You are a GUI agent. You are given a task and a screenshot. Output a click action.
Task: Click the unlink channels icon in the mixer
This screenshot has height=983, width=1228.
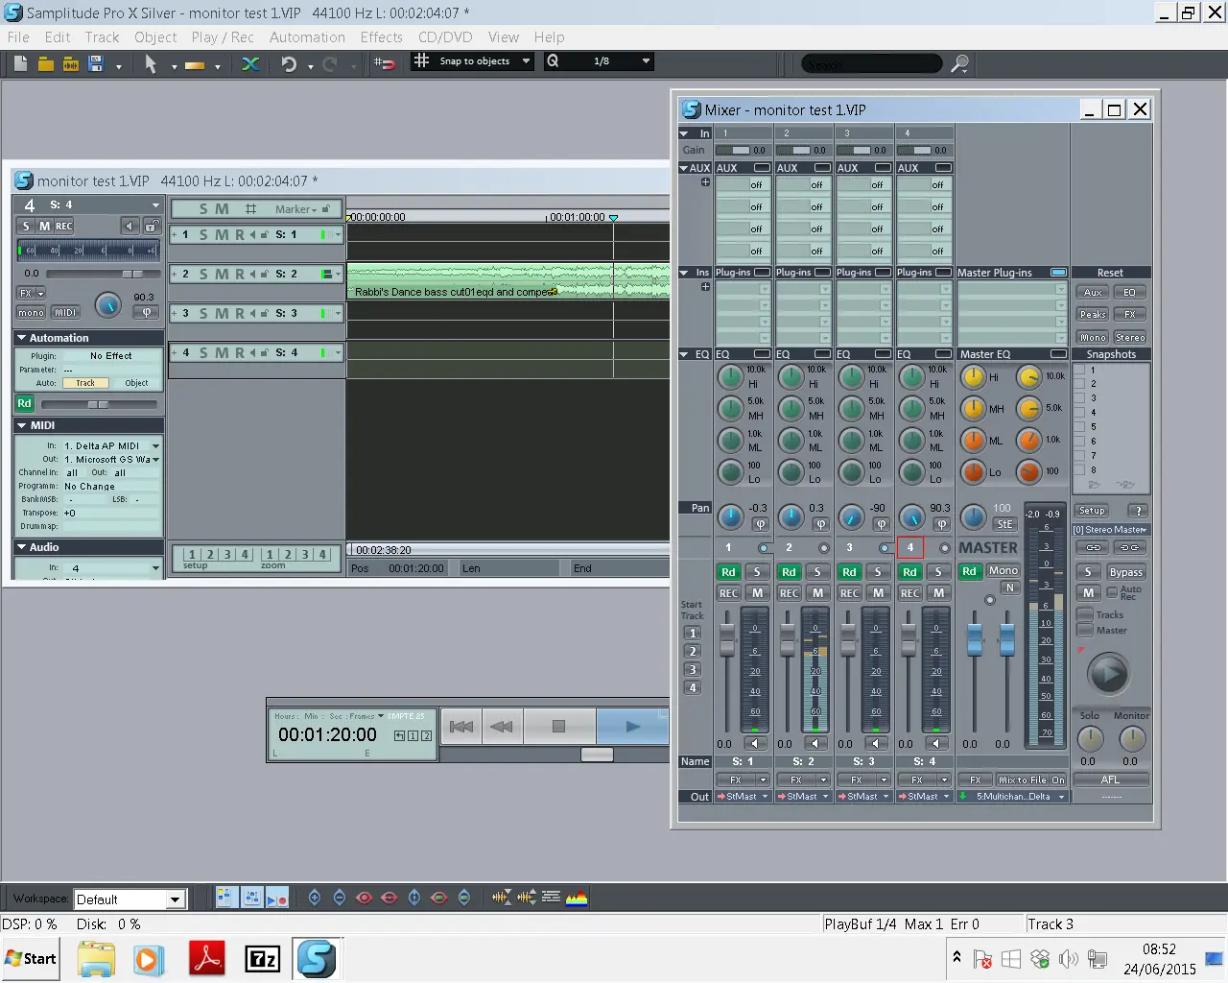pos(1129,547)
